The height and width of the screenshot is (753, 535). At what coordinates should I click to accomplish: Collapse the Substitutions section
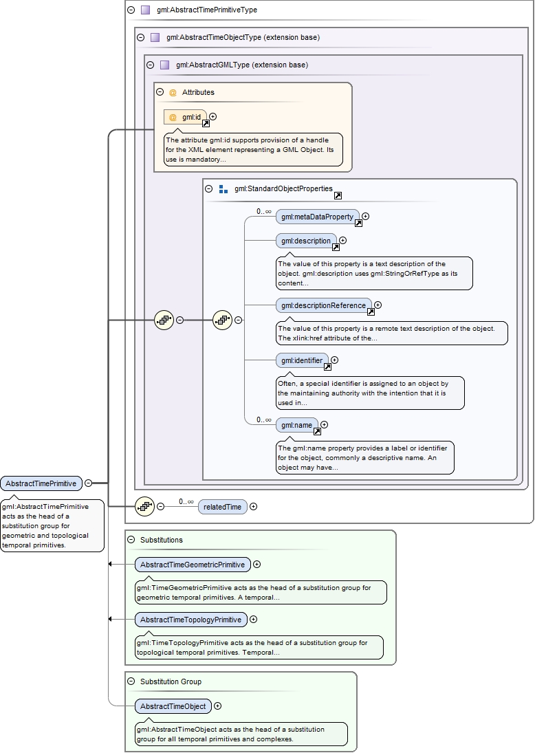(131, 540)
